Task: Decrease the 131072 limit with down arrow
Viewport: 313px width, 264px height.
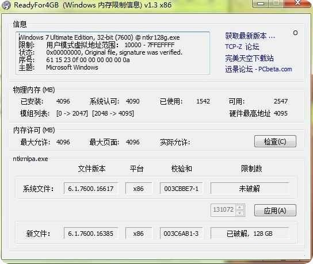Action: point(240,213)
